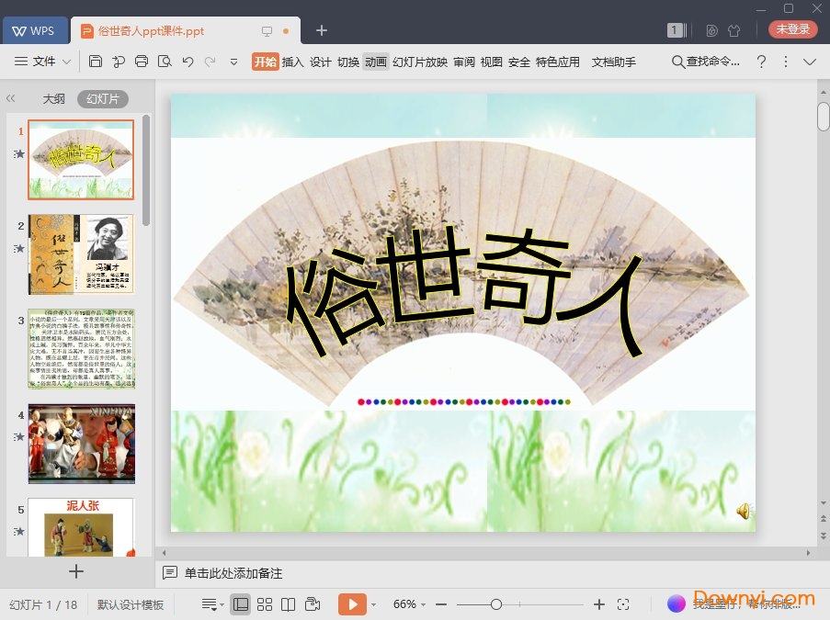830x620 pixels.
Task: Open Print Preview
Action: [165, 62]
